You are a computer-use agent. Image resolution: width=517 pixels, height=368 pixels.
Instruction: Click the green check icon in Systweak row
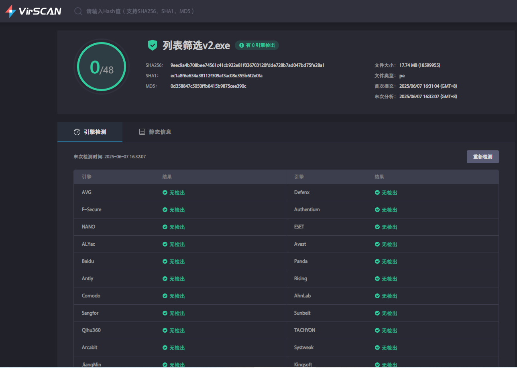click(x=377, y=348)
